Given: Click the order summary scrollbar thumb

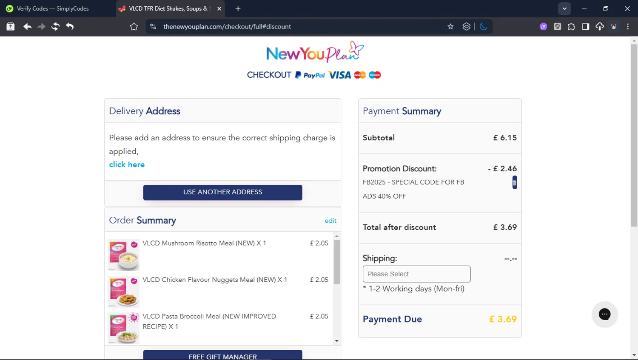Looking at the screenshot, I should (337, 262).
